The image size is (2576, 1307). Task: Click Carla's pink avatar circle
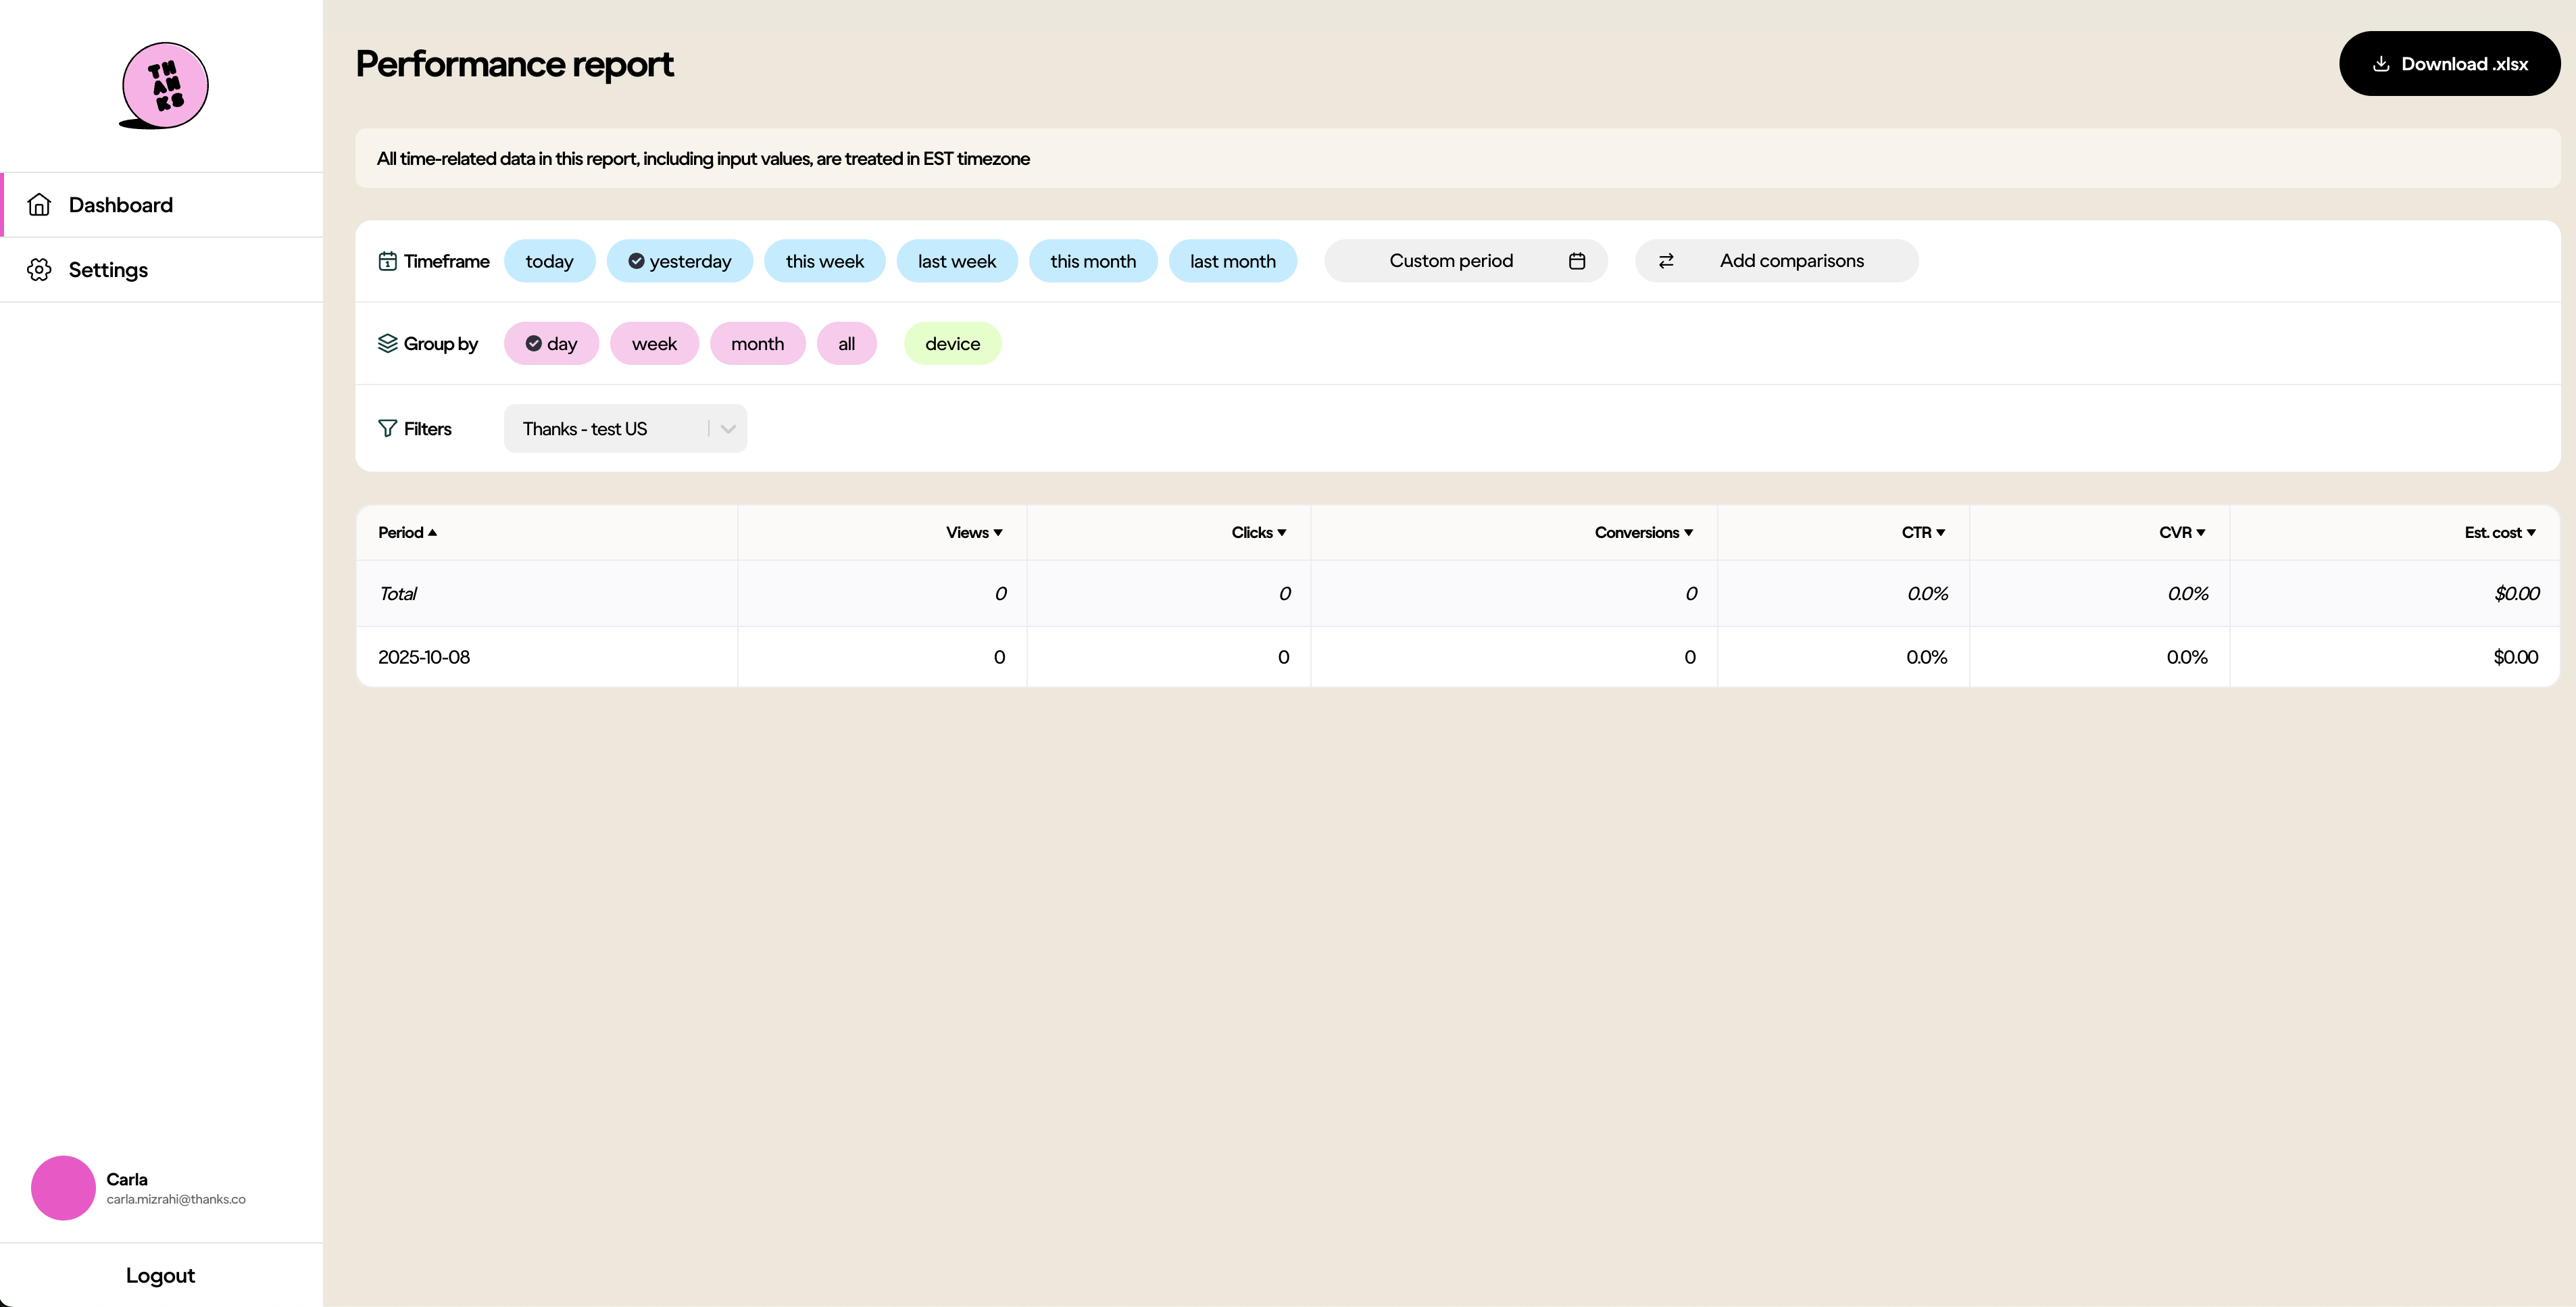coord(63,1188)
